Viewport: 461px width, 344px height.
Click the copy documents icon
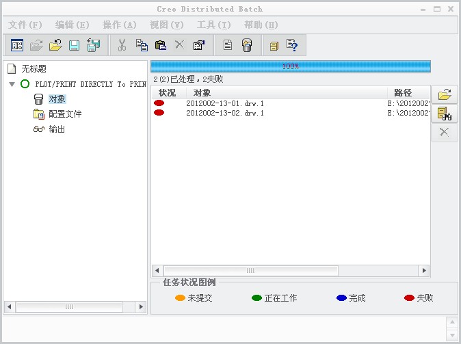point(142,45)
